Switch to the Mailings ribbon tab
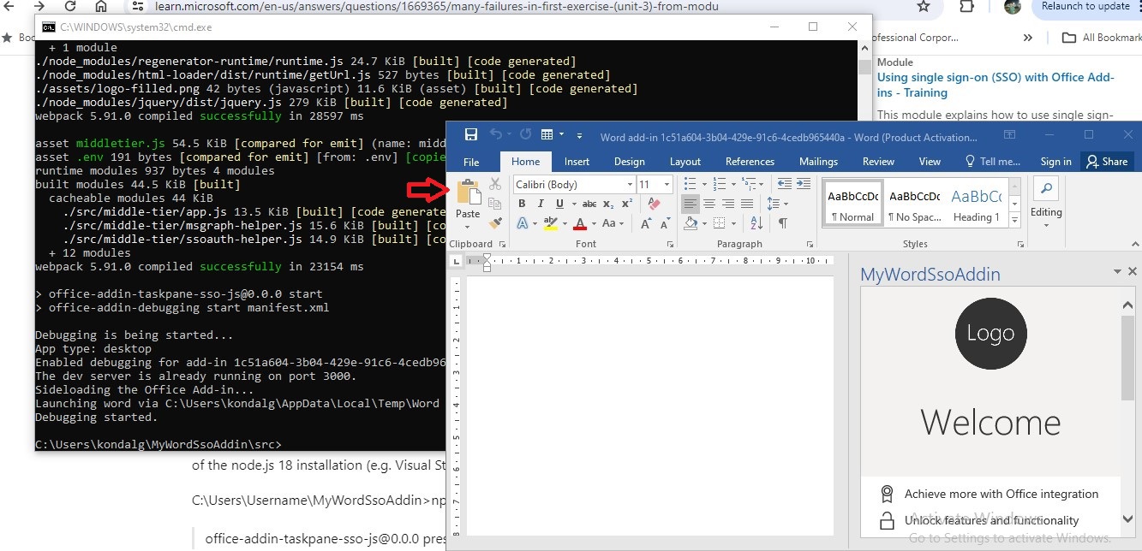The height and width of the screenshot is (551, 1142). (818, 162)
